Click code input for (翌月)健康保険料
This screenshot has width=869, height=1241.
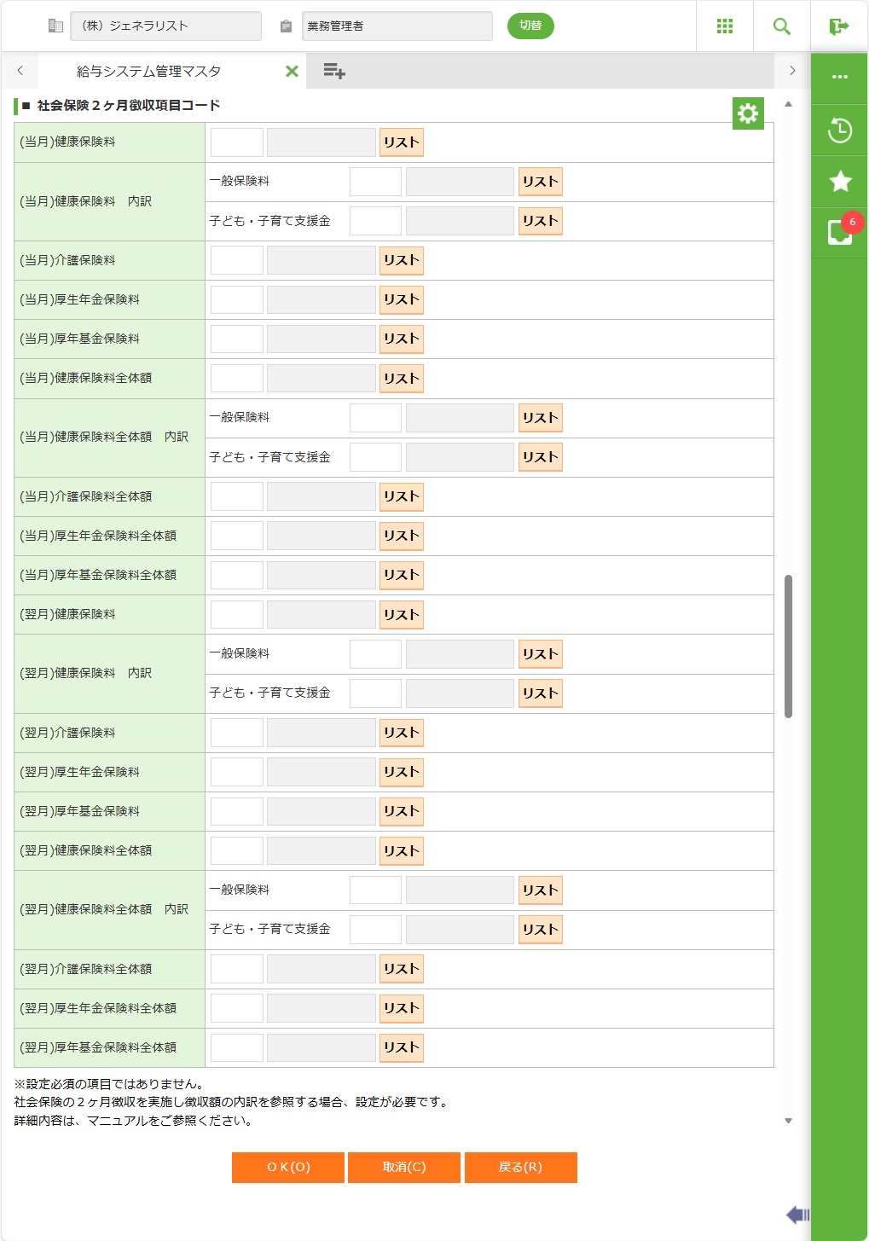(237, 615)
